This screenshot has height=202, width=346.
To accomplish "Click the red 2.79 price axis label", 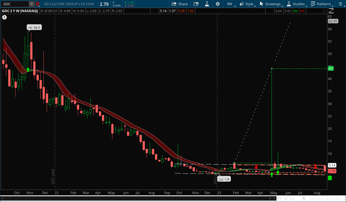I will click(x=332, y=171).
